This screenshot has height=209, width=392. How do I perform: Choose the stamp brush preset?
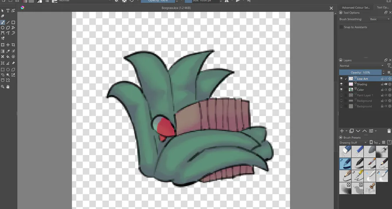(x=370, y=188)
